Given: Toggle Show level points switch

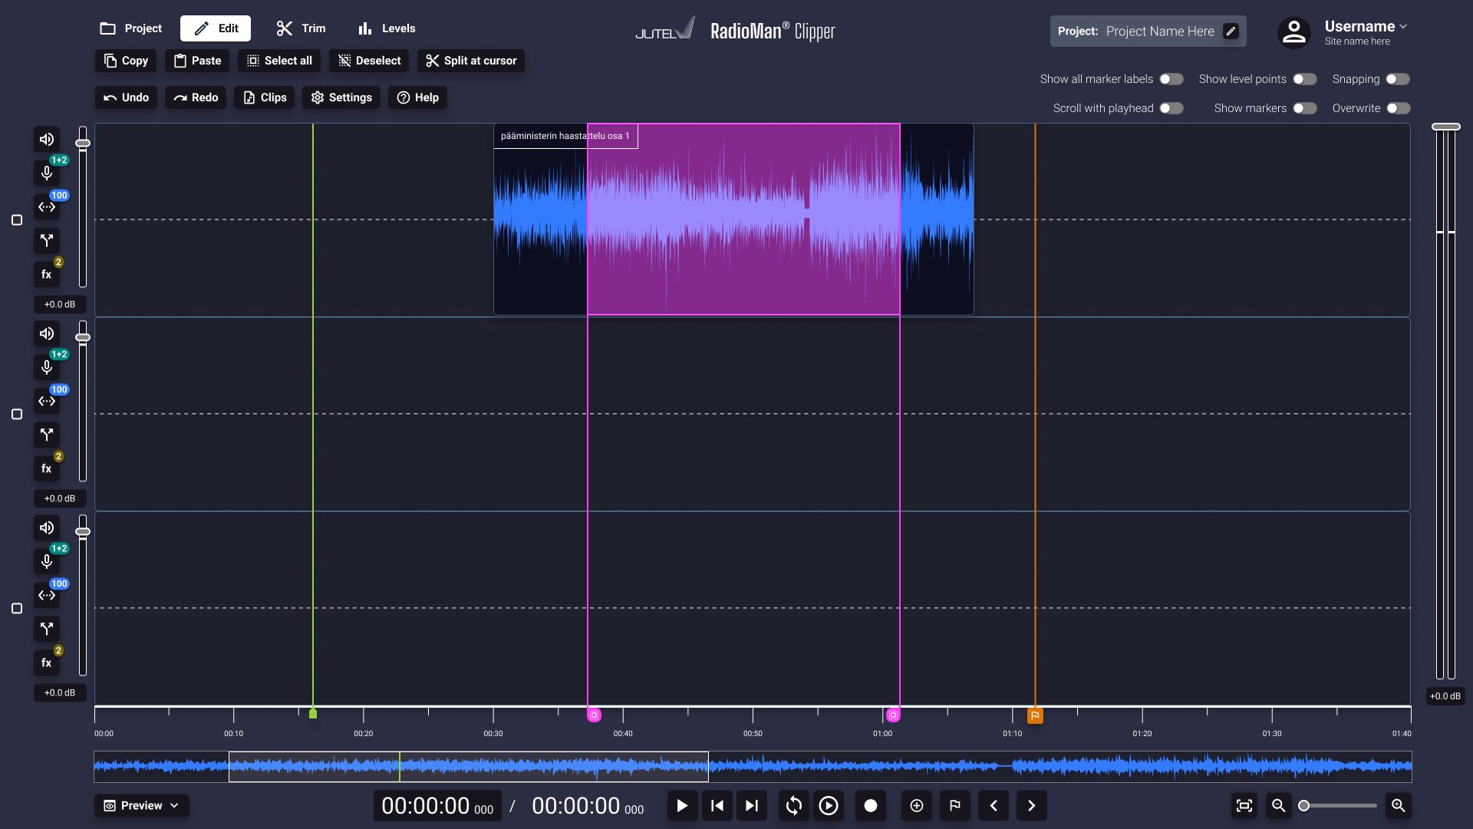Looking at the screenshot, I should [x=1304, y=79].
